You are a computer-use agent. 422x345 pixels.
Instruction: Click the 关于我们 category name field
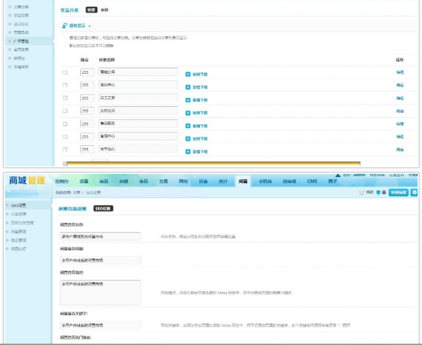point(138,149)
